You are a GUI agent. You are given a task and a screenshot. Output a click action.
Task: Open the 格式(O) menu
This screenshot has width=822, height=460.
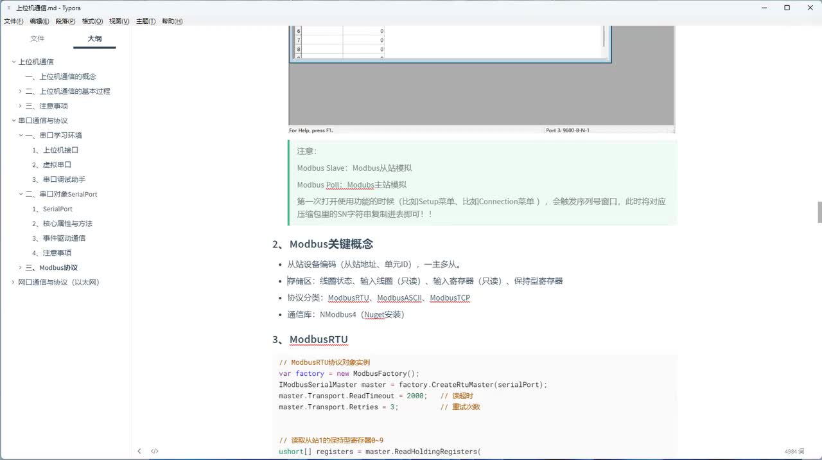pos(92,21)
